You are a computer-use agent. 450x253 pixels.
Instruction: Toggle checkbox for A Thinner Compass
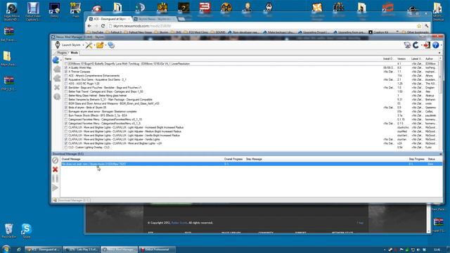[66, 72]
